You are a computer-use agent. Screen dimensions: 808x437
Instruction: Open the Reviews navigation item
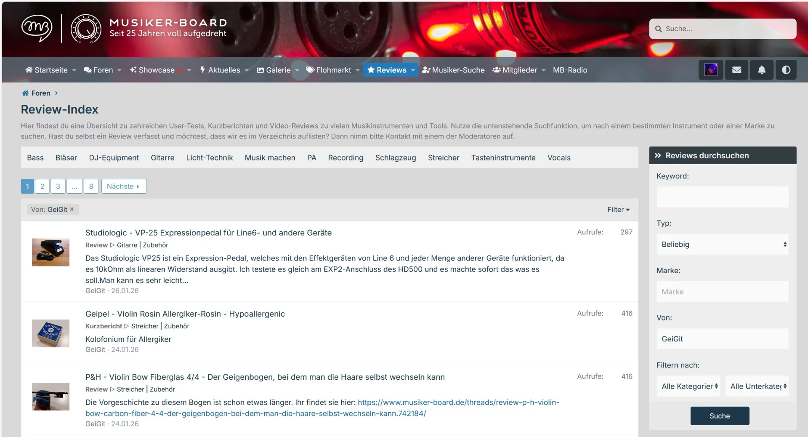(387, 70)
